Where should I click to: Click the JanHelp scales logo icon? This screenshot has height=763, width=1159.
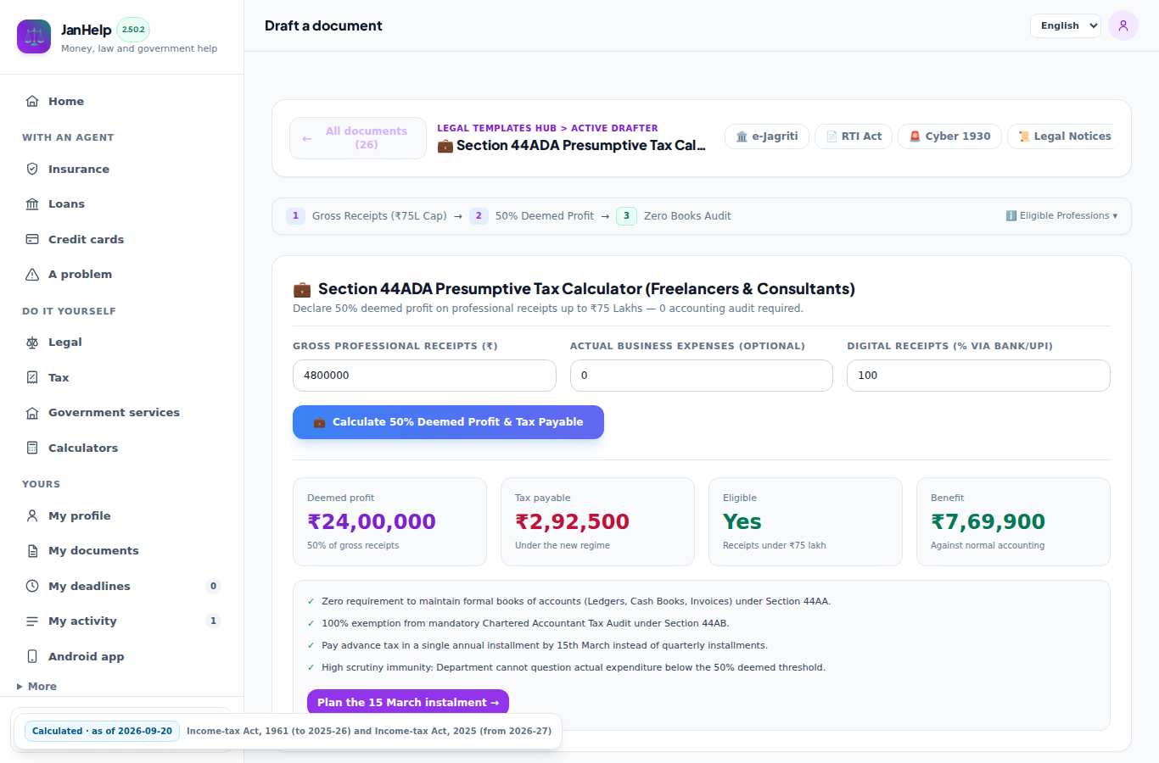click(34, 36)
